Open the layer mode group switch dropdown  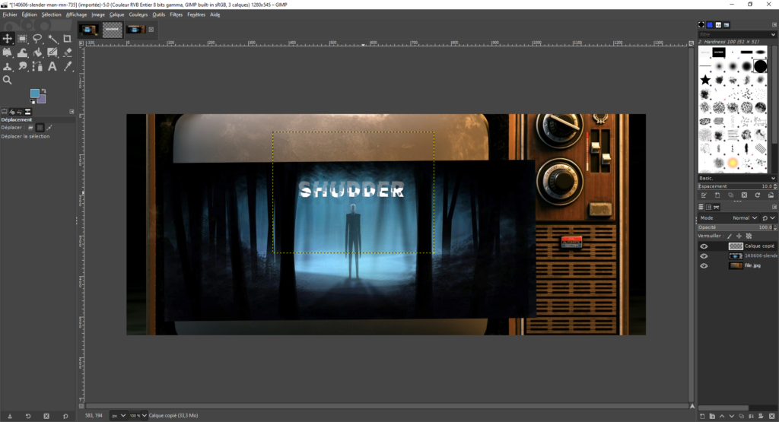click(768, 218)
